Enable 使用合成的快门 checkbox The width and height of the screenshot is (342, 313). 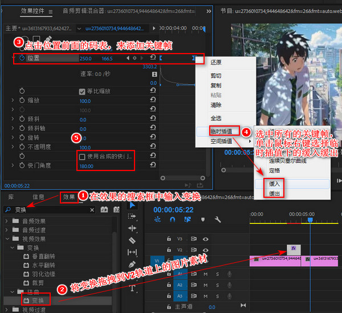tap(82, 157)
